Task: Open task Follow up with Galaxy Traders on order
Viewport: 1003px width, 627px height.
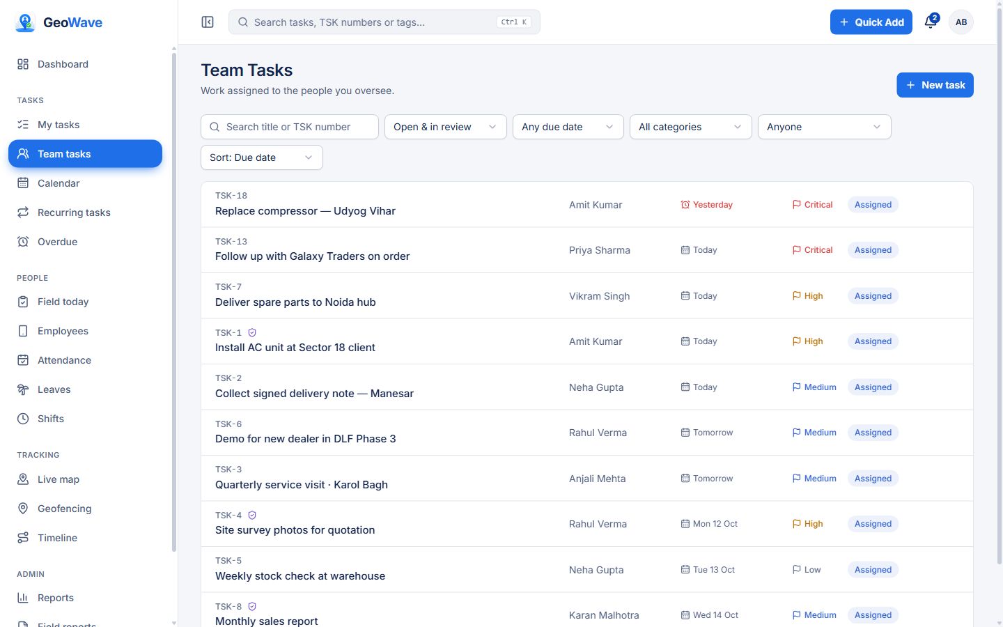Action: (312, 256)
